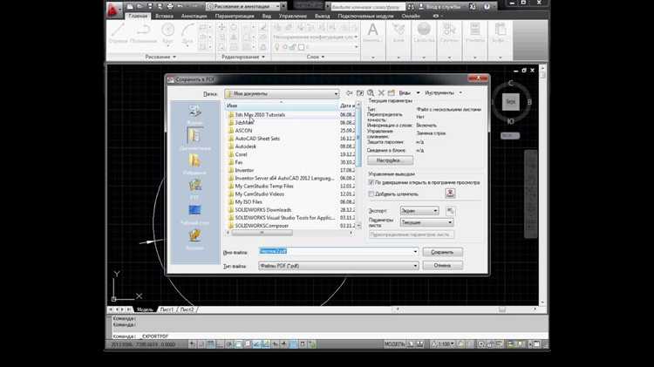Screen dimensions: 654x367
Task: Expand the Рисование ribbon panel
Action: (160, 57)
